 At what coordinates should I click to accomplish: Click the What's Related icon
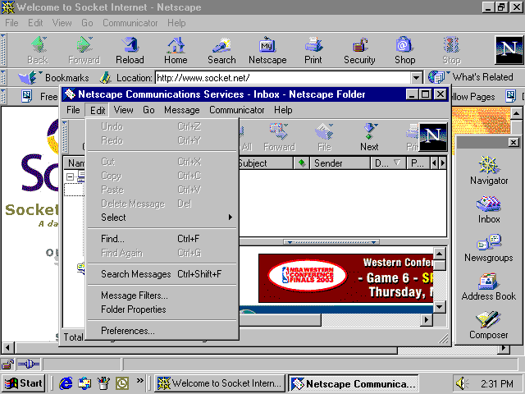coord(436,77)
